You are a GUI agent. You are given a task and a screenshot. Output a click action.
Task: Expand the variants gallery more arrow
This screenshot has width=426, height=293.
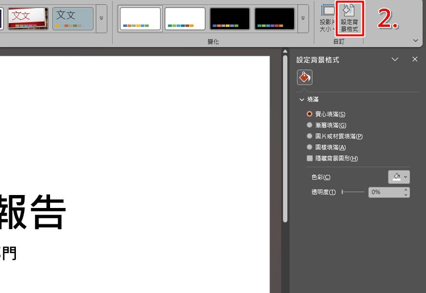tap(303, 19)
